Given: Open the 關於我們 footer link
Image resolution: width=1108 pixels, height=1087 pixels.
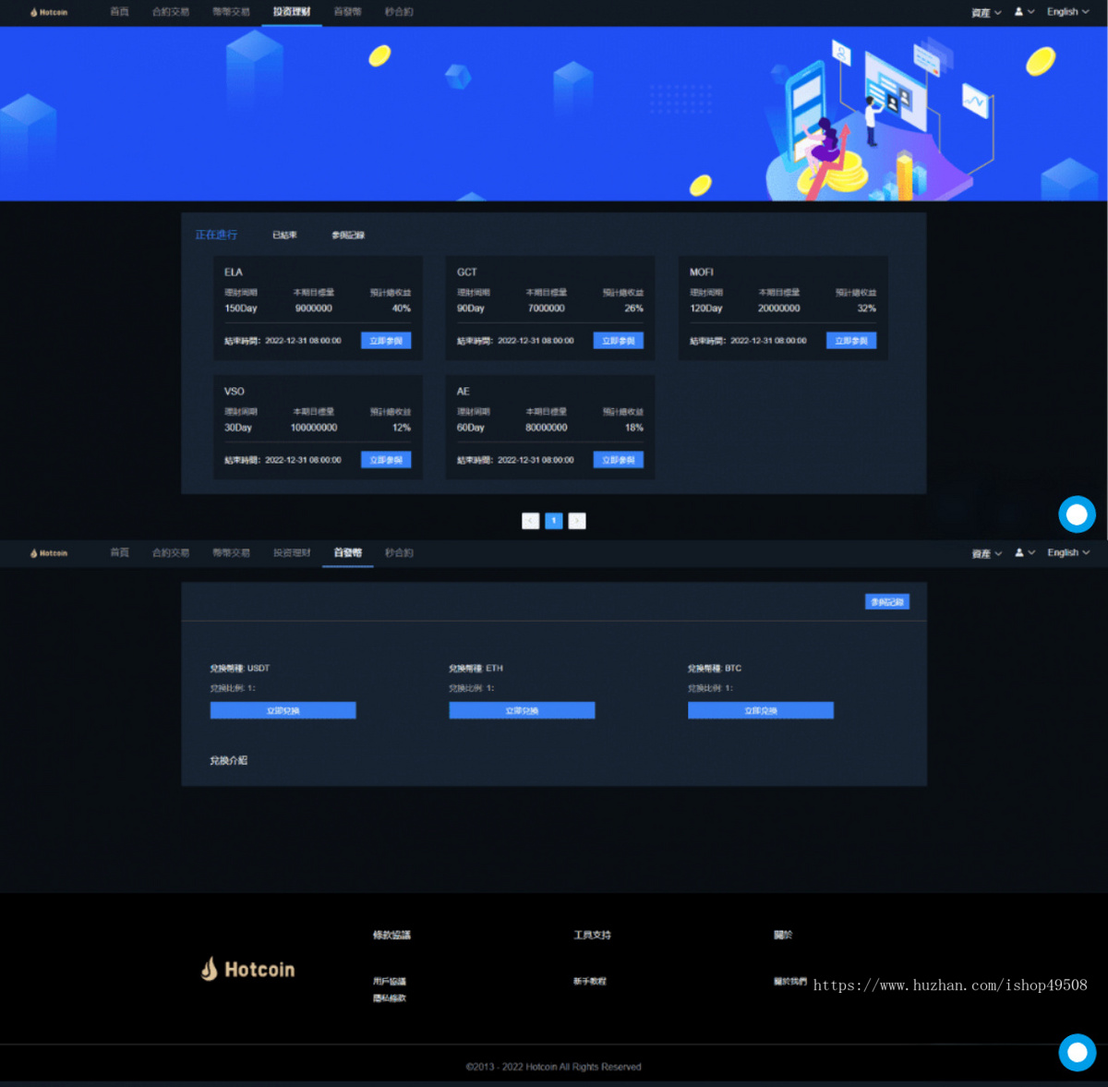Looking at the screenshot, I should point(790,982).
